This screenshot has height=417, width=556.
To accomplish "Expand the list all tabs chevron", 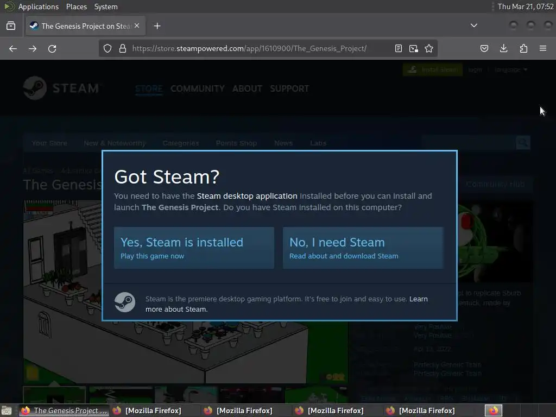I will pyautogui.click(x=473, y=26).
